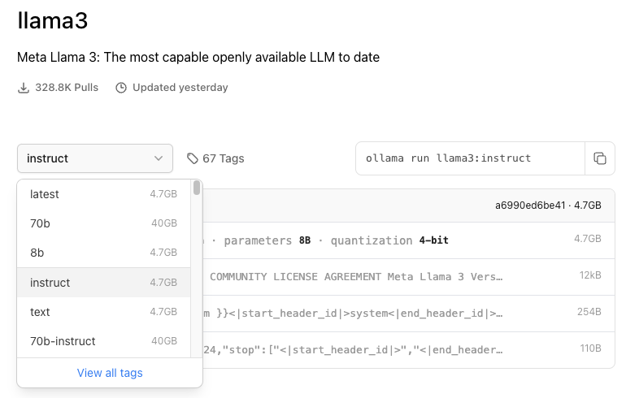The width and height of the screenshot is (626, 398).
Task: Select the latest tag option
Action: click(104, 194)
